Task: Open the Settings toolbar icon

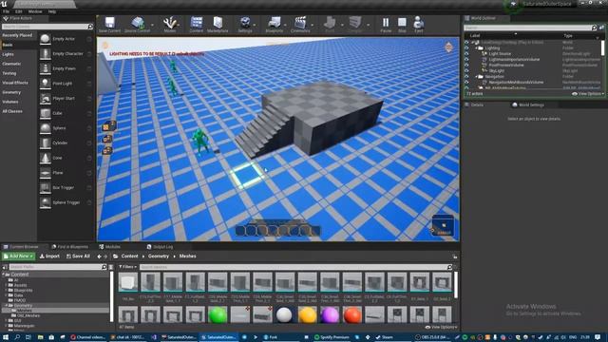Action: coord(245,24)
